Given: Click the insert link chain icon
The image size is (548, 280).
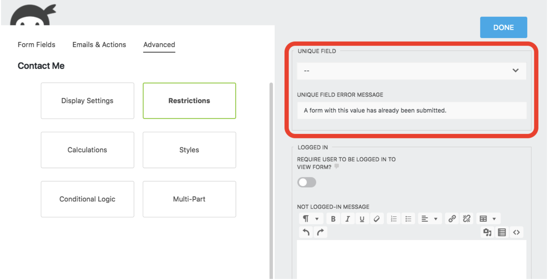Looking at the screenshot, I should (452, 219).
